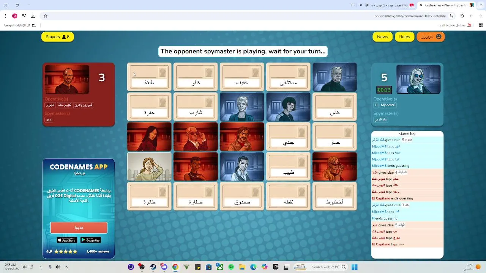Open Chrome downloads icon
The image size is (486, 273).
tap(33, 16)
